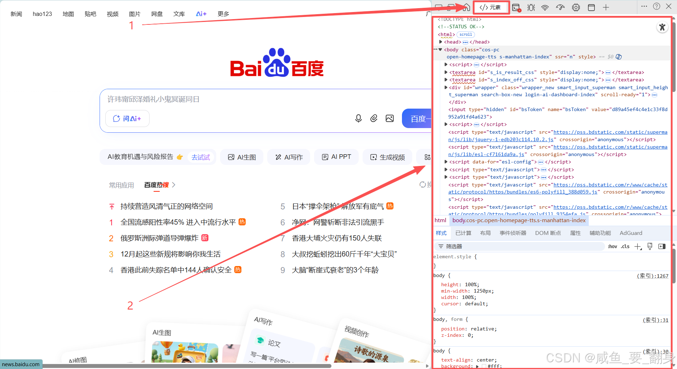
Task: Expand the background property value triangle
Action: point(477,366)
